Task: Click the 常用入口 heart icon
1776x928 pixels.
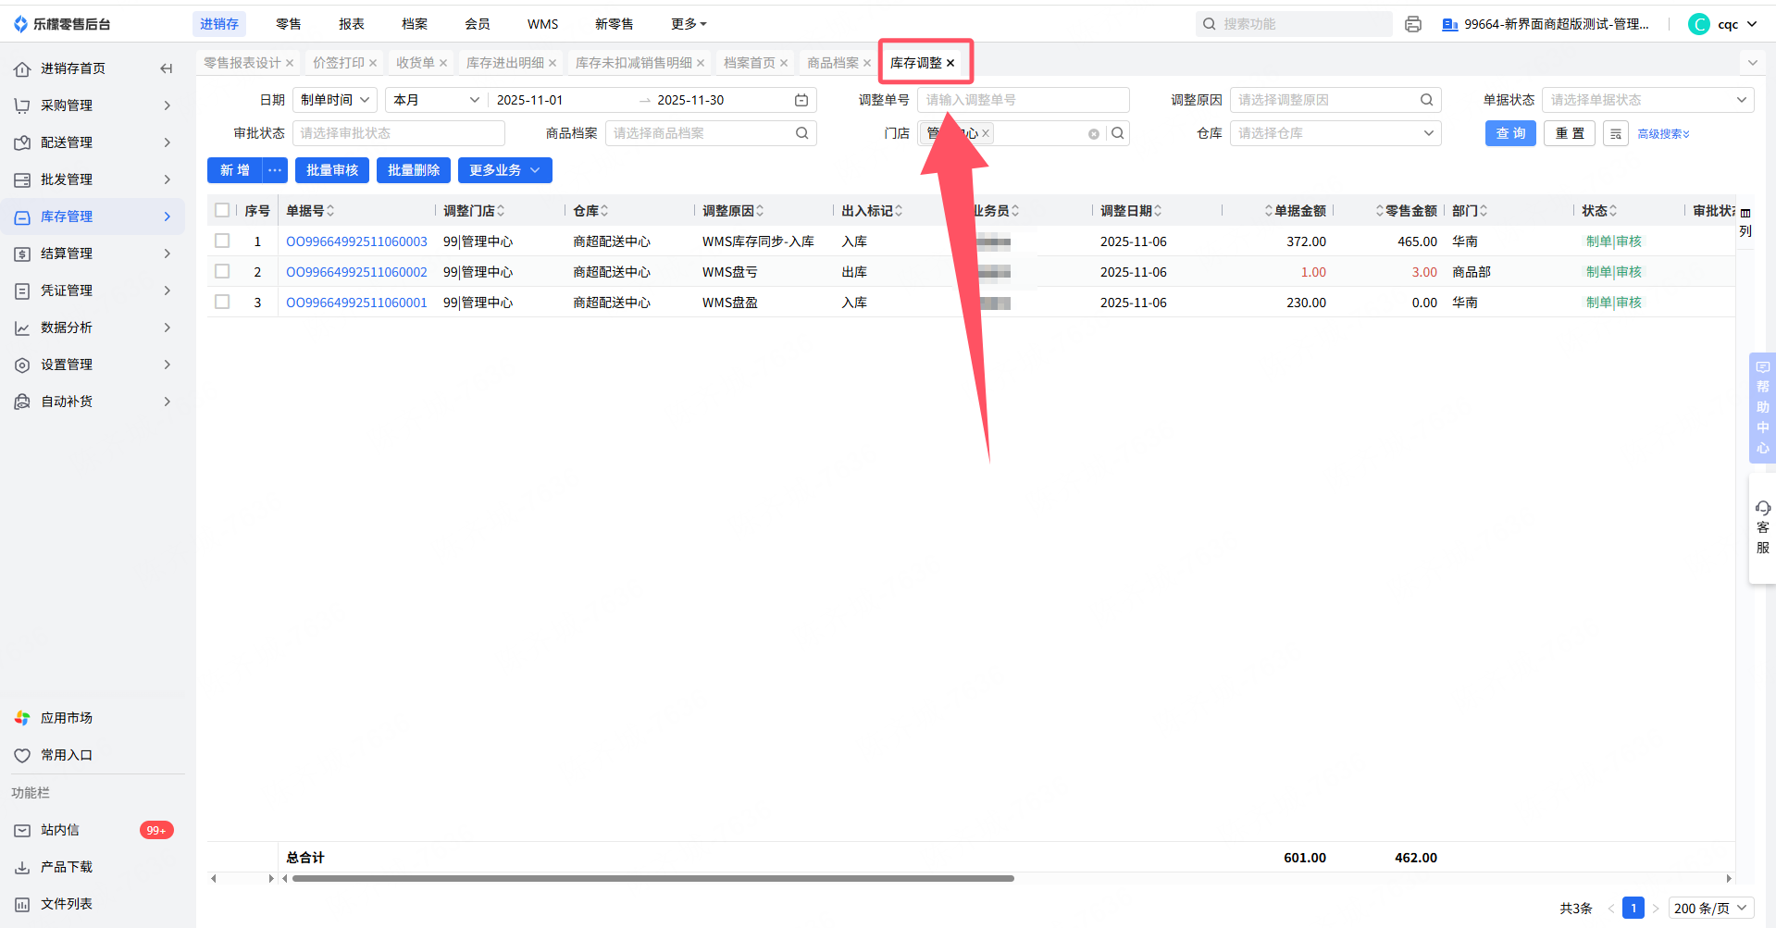Action: 22,755
